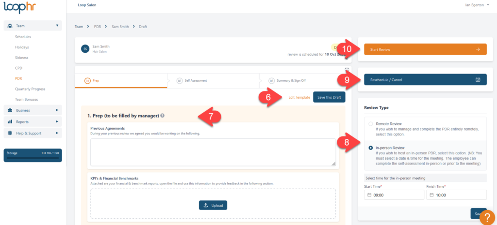This screenshot has height=225, width=497.
Task: Click the Reports bar chart icon
Action: coord(10,121)
